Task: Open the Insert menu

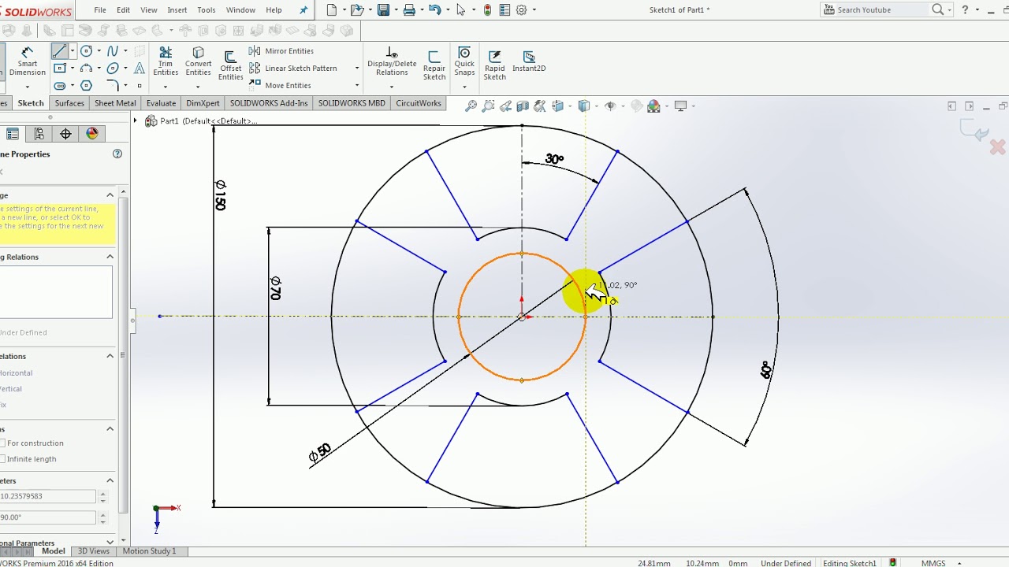Action: point(177,10)
